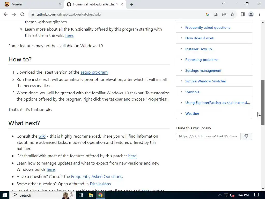View site information lock icon

click(x=33, y=15)
